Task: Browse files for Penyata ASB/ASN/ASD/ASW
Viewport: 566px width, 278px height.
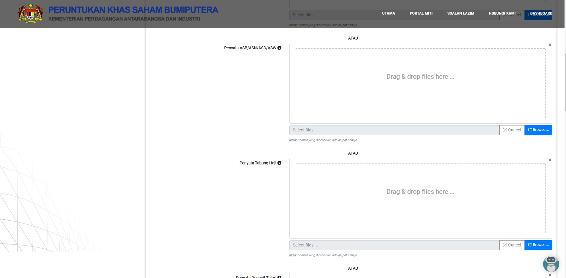Action: coord(538,130)
